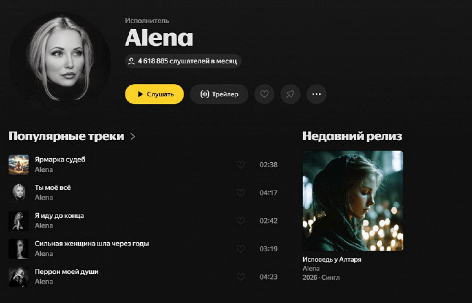This screenshot has width=472, height=303.
Task: Start playback with the Слушать button
Action: pyautogui.click(x=155, y=94)
